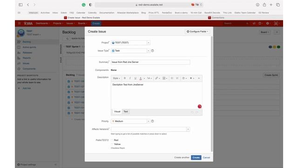This screenshot has height=168, width=298.
Task: Open Components in the sidebar
Action: click(29, 69)
